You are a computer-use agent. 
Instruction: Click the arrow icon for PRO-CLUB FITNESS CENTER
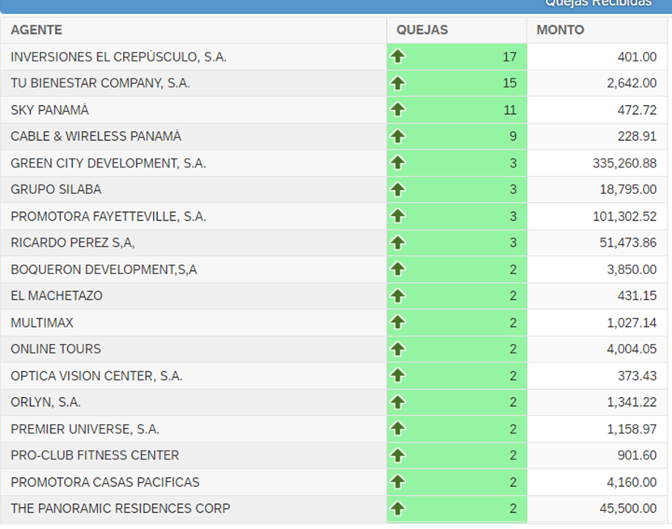coord(398,455)
